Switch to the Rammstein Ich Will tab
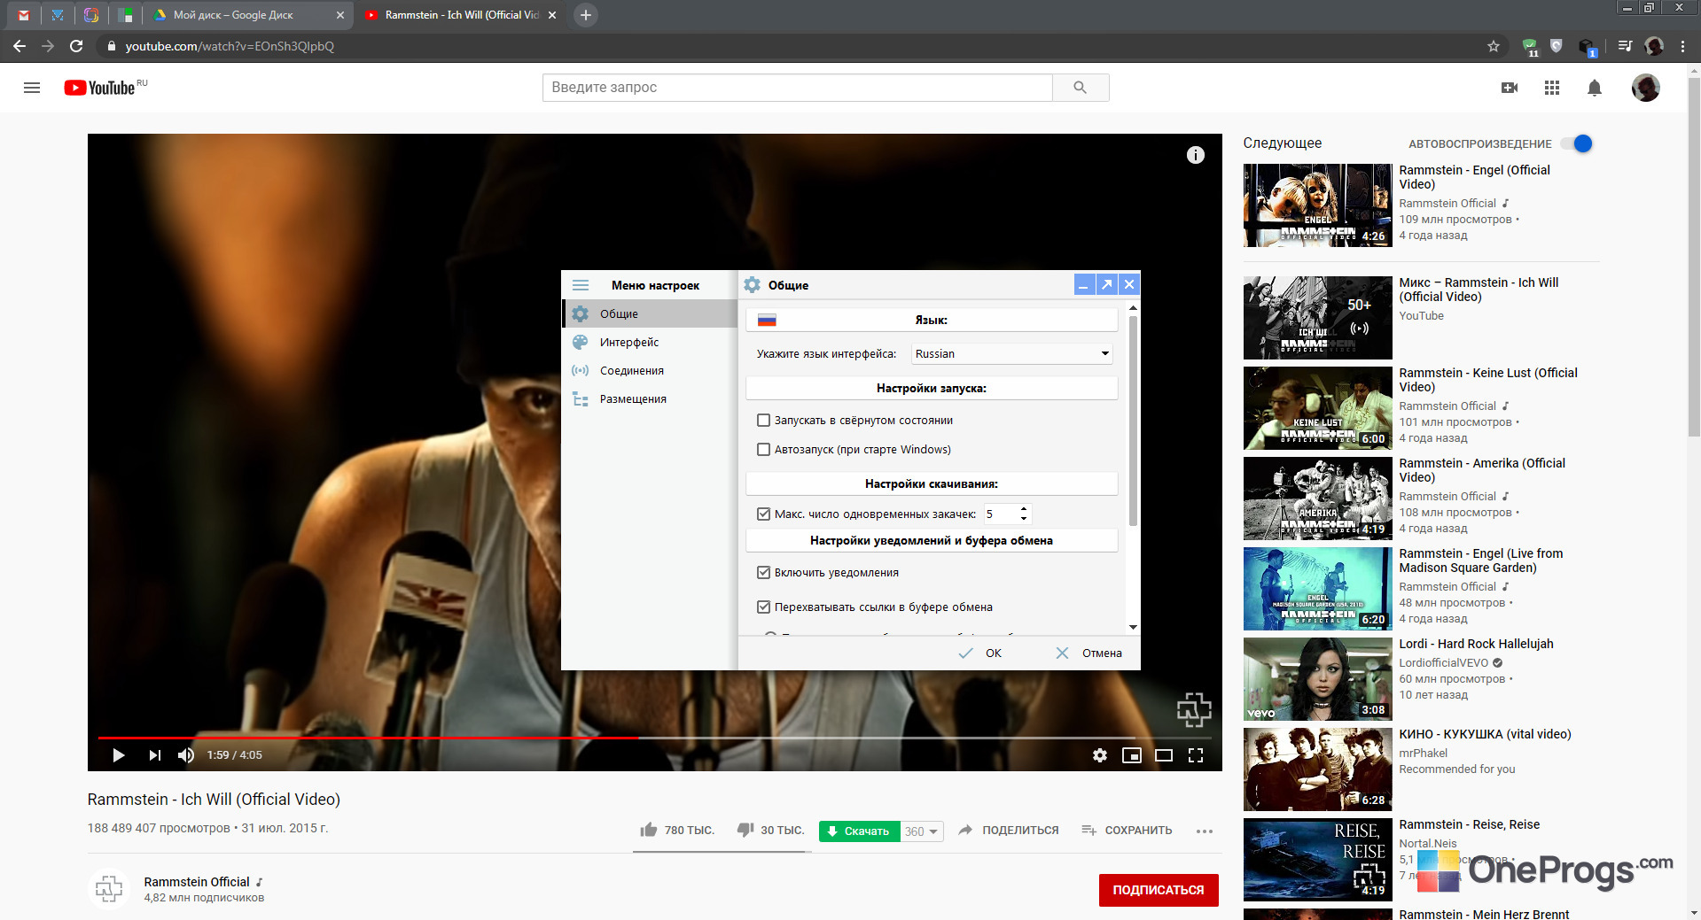Screen dimensions: 1701x920 pos(461,15)
